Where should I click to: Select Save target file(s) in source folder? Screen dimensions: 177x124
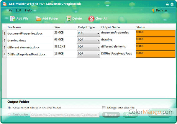point(10,108)
